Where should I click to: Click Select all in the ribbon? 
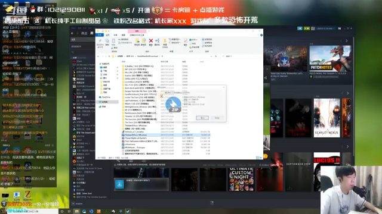click(x=207, y=39)
